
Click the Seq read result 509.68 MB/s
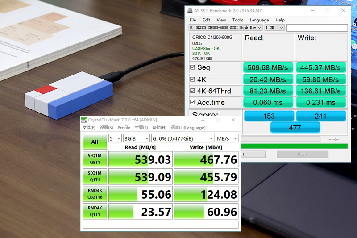tap(268, 67)
